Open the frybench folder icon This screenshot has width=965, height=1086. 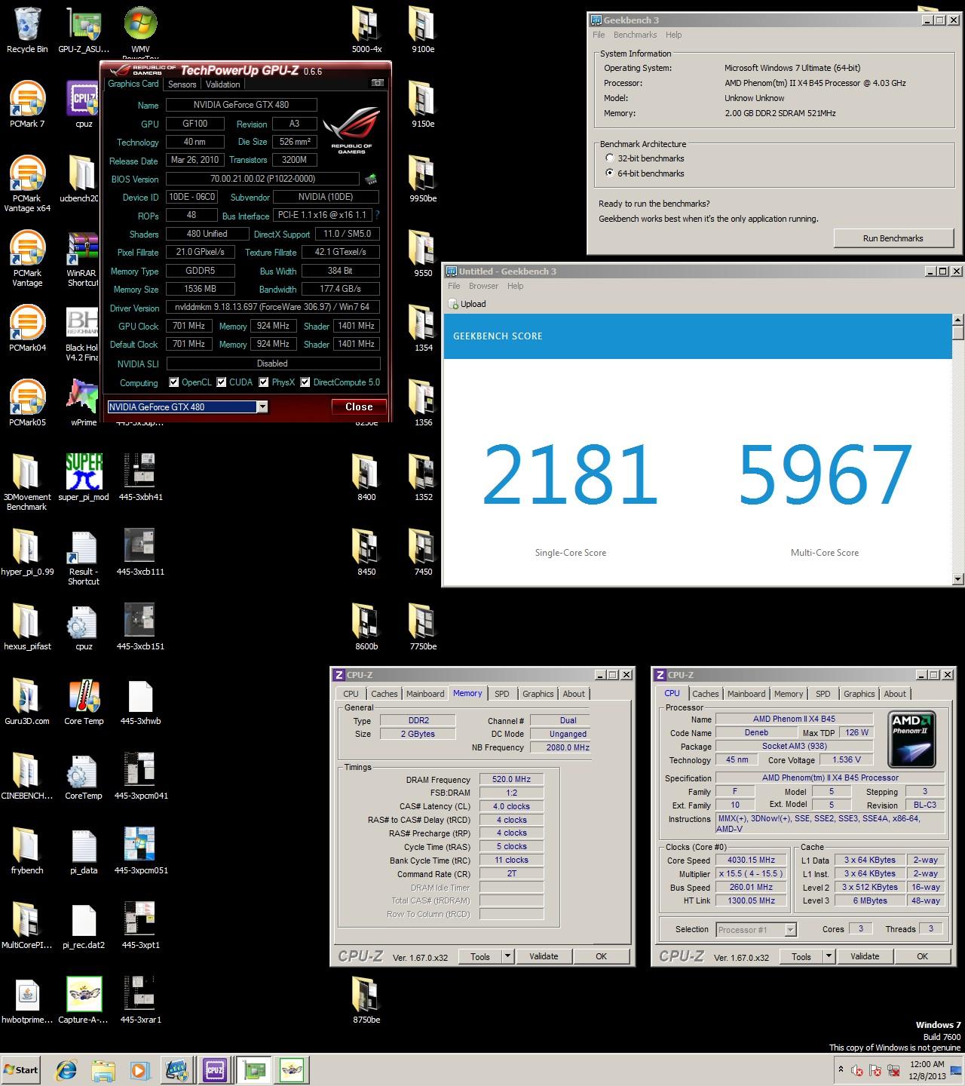(27, 851)
